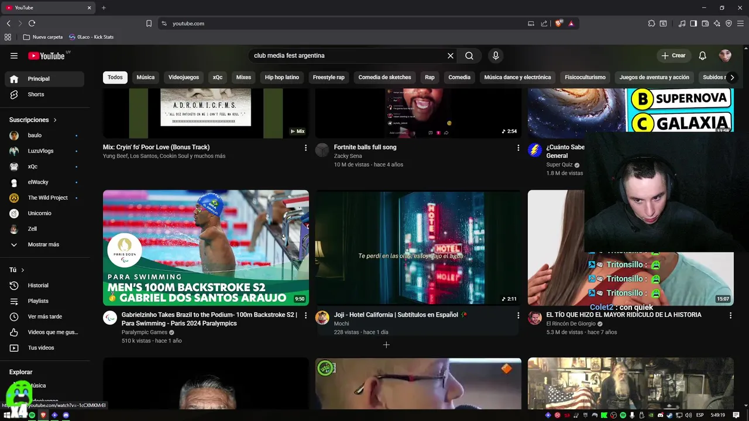Open the account avatar menu
The width and height of the screenshot is (749, 421).
[x=725, y=56]
